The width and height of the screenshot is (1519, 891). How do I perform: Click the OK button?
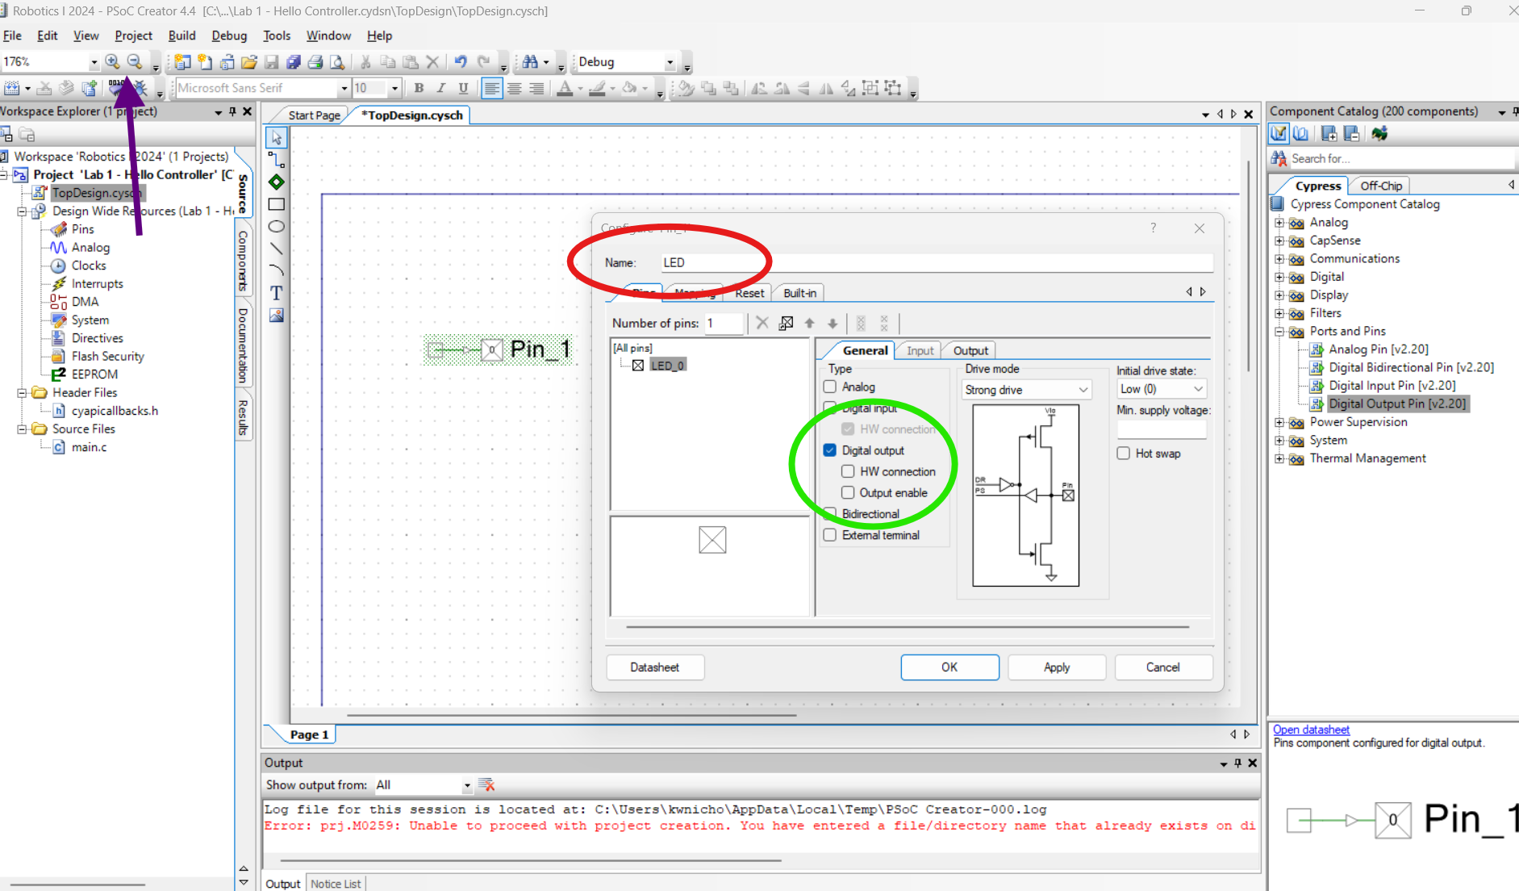tap(949, 667)
